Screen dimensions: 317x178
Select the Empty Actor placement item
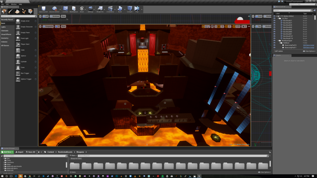[26, 21]
